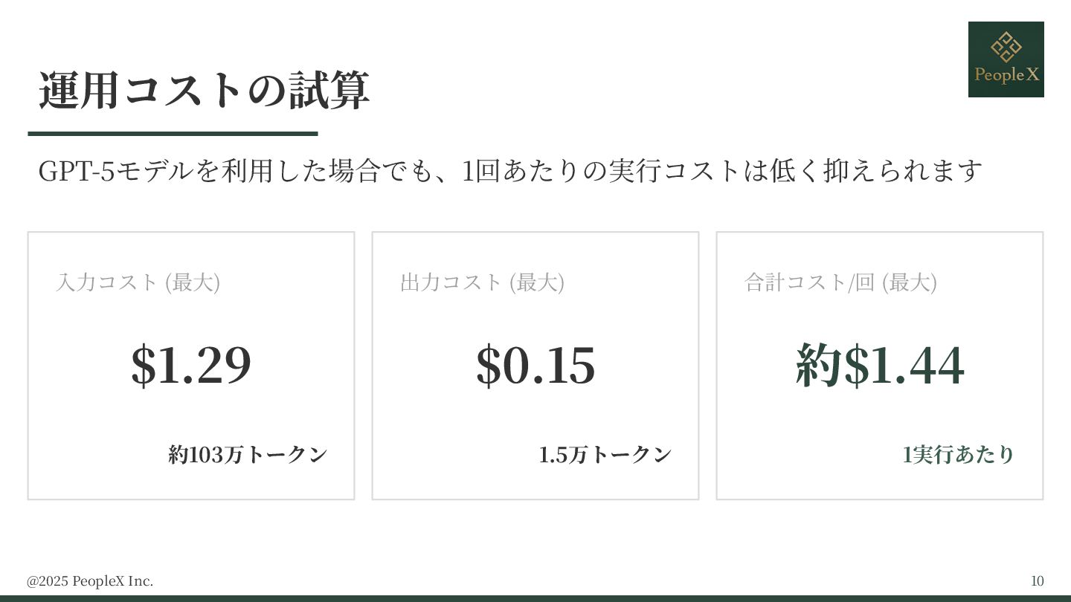
Task: Click the 1.5万トークン caption
Action: 605,455
